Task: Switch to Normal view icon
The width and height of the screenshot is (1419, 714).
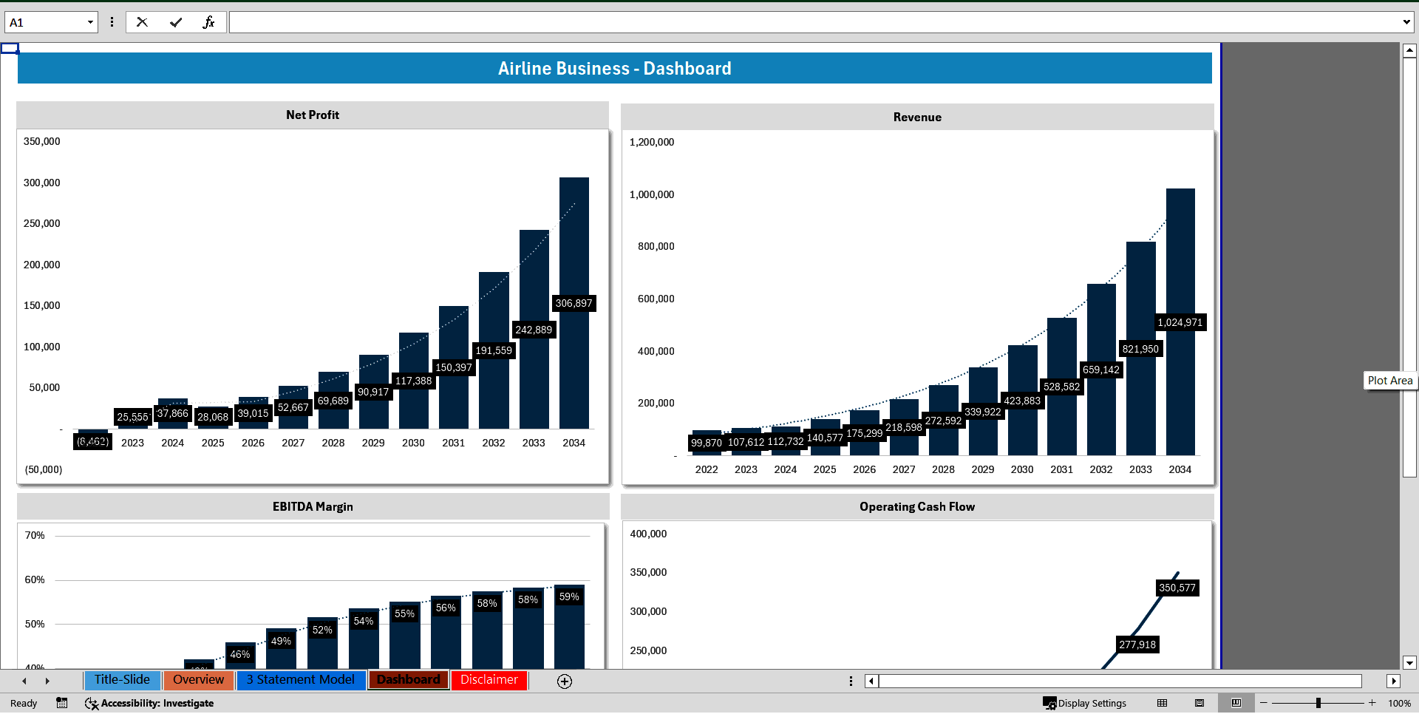Action: tap(1163, 703)
